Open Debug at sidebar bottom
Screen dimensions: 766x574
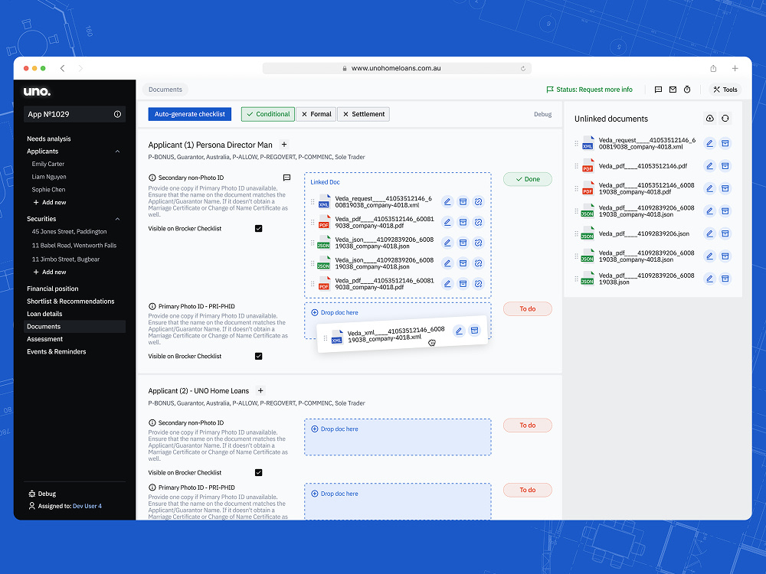click(x=42, y=494)
